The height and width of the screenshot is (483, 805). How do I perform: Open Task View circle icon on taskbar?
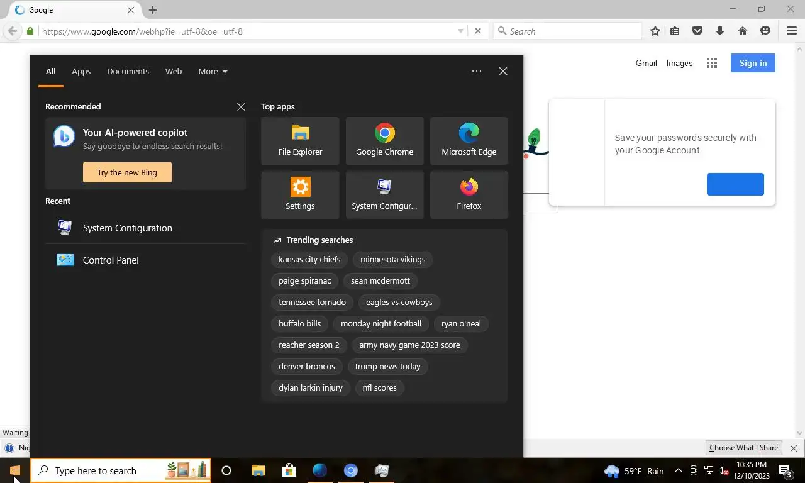[x=226, y=470]
